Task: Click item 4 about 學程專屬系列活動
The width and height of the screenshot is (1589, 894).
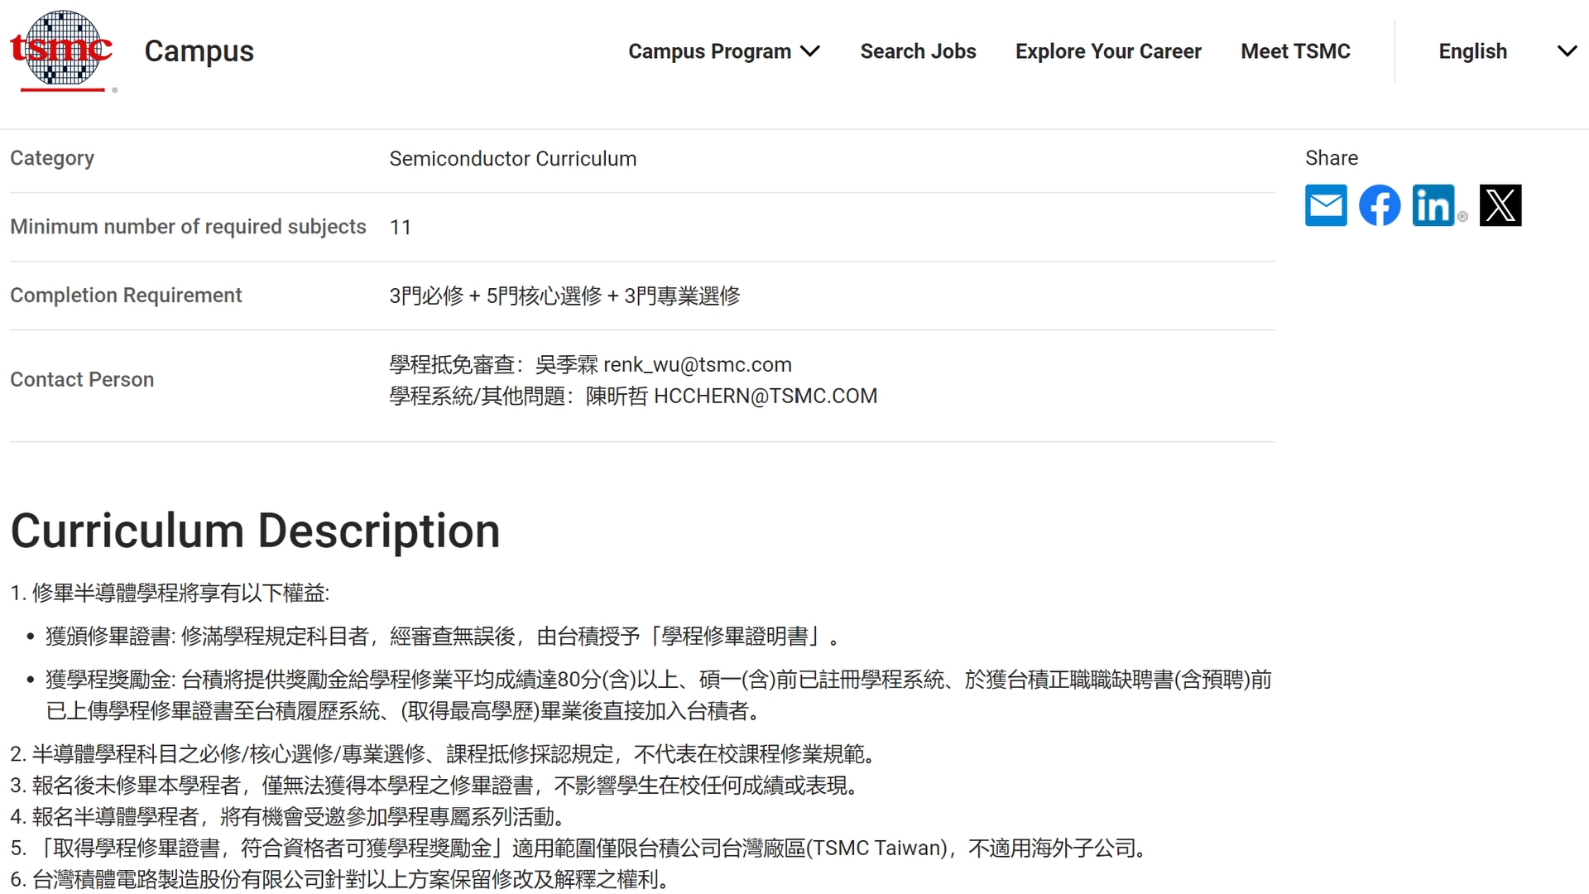Action: coord(287,817)
